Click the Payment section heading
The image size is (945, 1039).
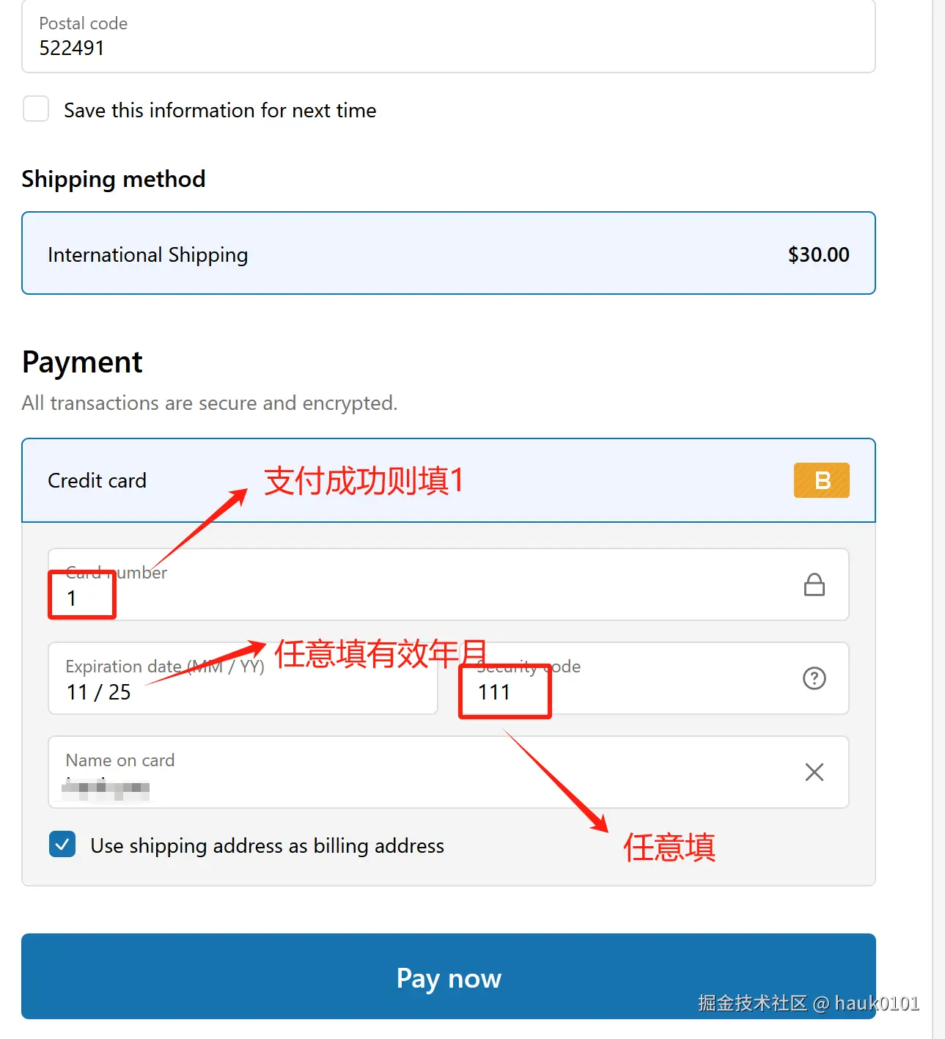coord(82,362)
